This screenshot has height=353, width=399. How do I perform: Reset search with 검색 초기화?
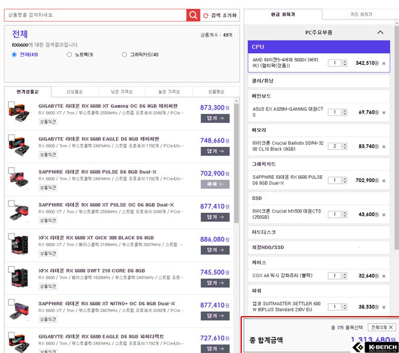[x=220, y=16]
